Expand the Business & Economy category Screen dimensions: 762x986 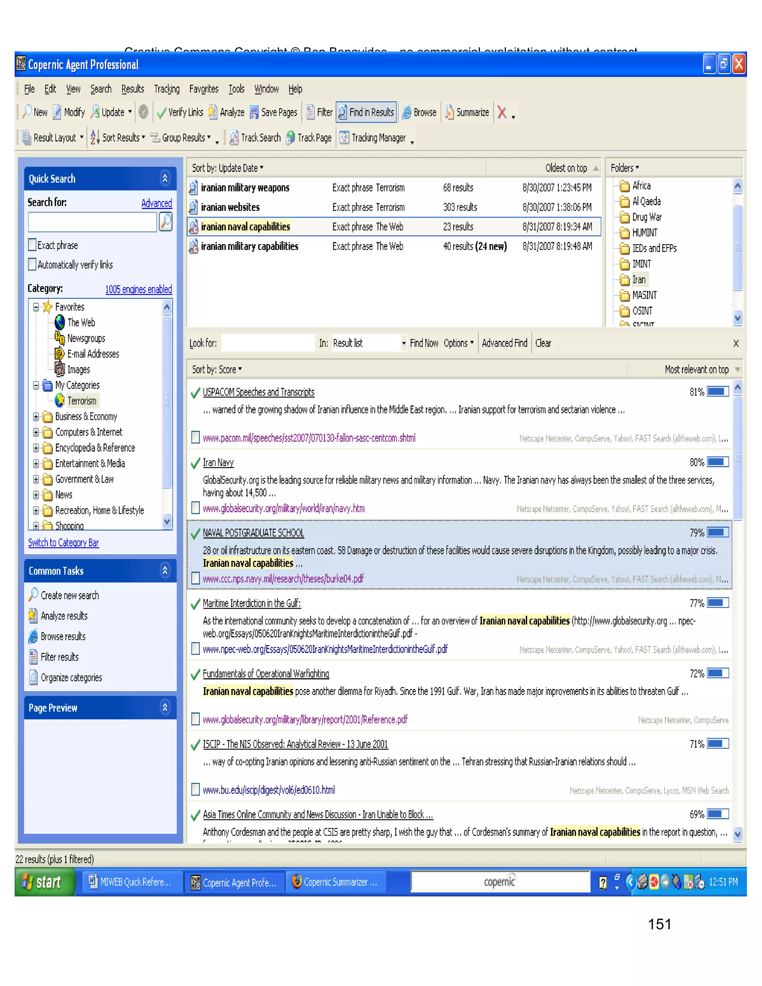point(36,417)
